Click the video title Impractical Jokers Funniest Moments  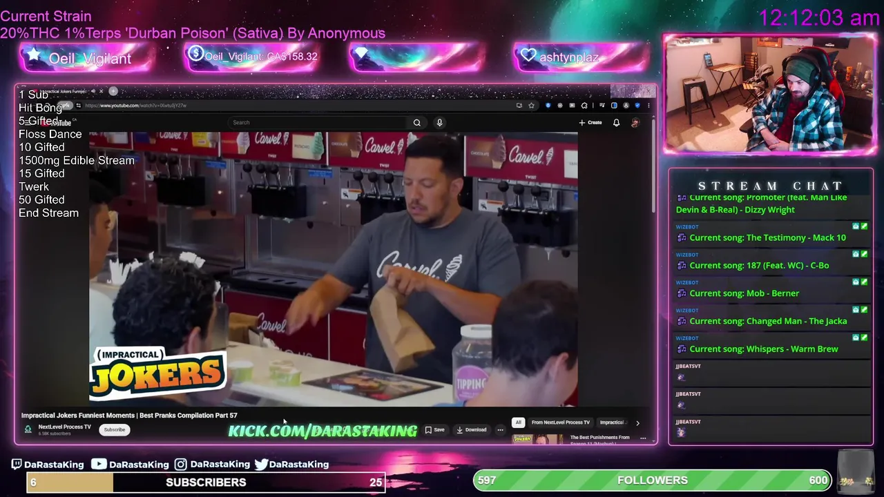point(129,416)
